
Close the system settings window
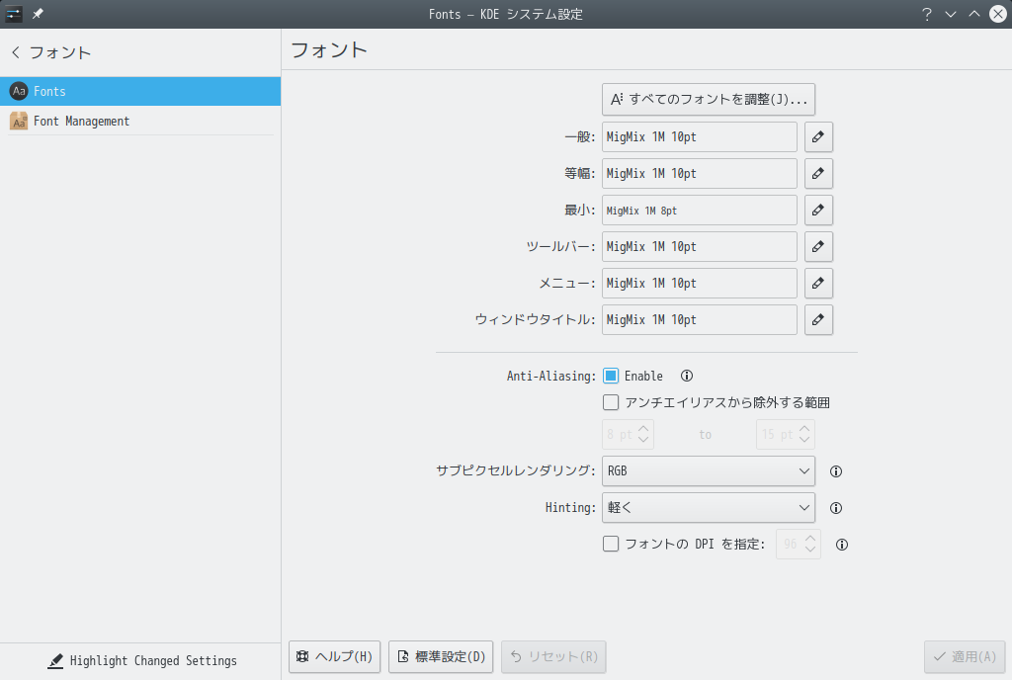998,14
